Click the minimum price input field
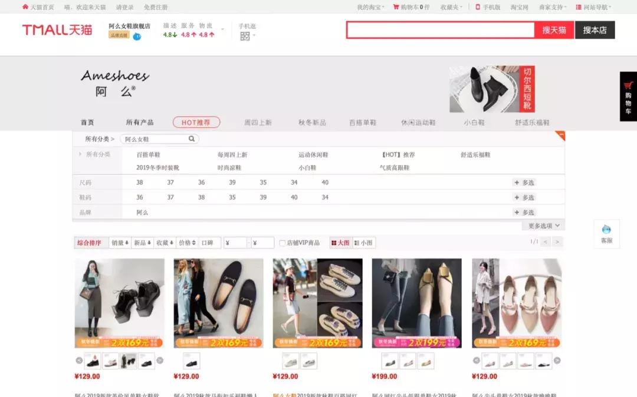Screen dimensions: 637x397 [x=235, y=243]
